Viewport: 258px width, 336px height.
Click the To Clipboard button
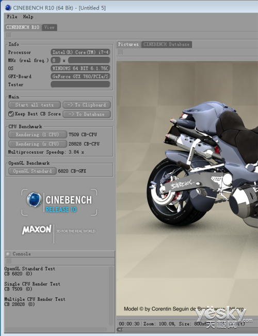[87, 105]
